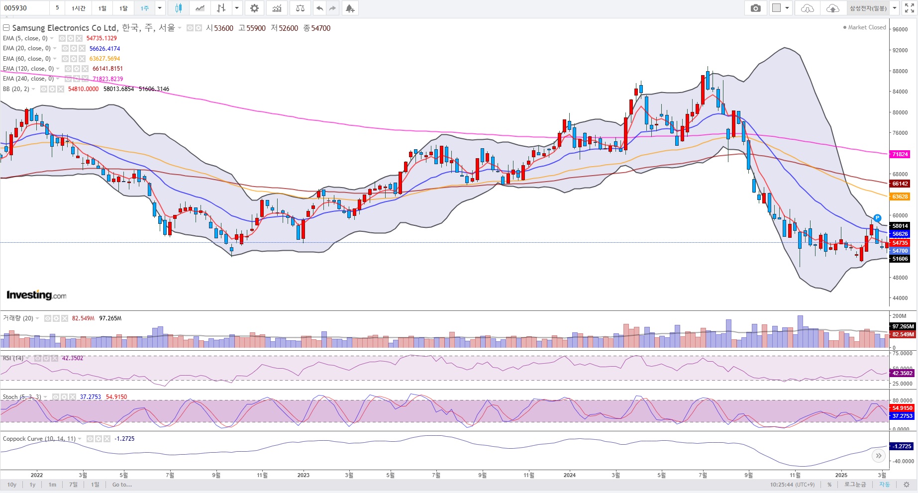Open the compare symbols scale icon

300,8
